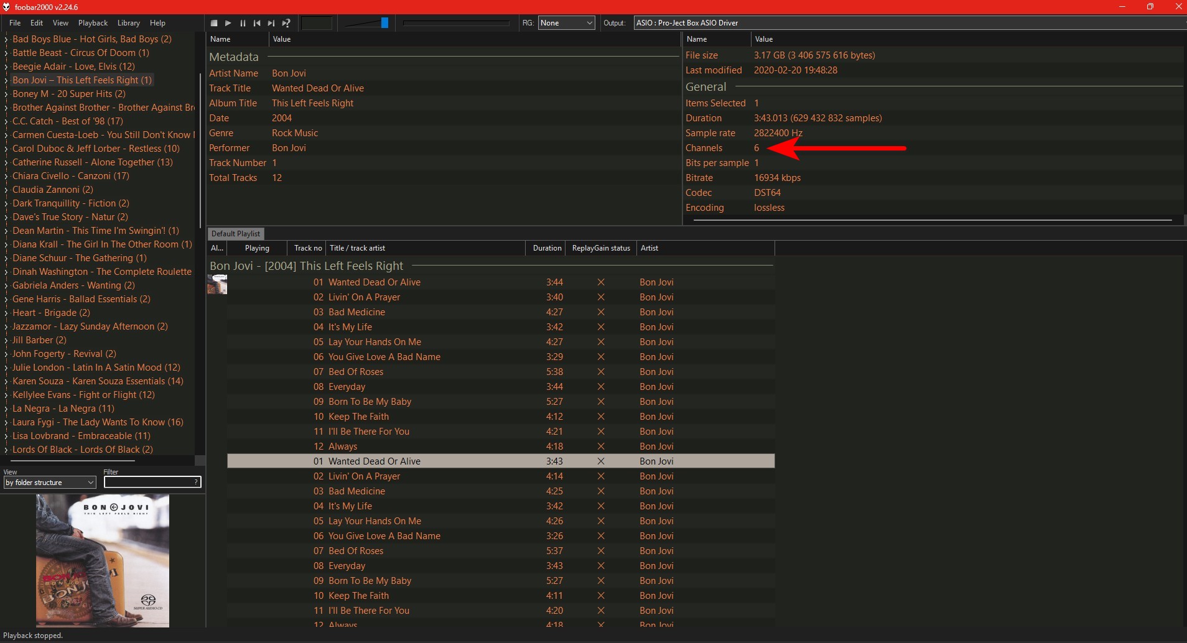Select Jill Barber in library tree
The width and height of the screenshot is (1187, 643).
coord(39,340)
